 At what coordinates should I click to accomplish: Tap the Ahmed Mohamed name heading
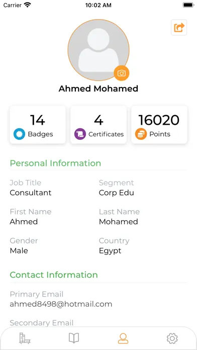coord(98,89)
